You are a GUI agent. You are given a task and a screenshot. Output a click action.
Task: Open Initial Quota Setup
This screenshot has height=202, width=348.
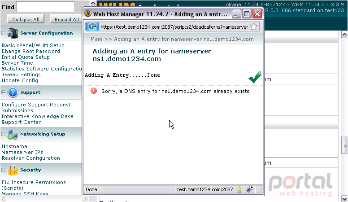pos(26,57)
